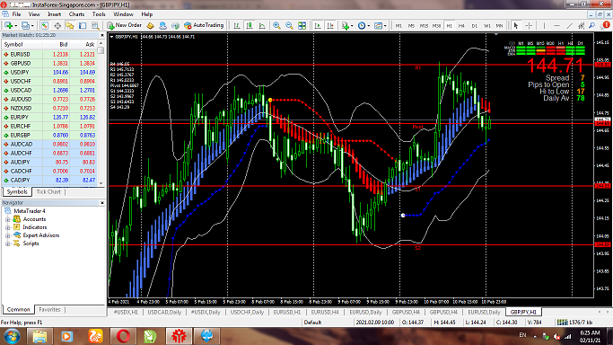Select the M15 timeframe

tap(424, 26)
